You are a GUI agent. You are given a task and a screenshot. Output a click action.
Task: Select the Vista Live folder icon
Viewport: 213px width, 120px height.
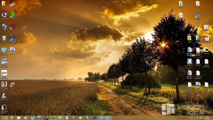tap(206, 51)
